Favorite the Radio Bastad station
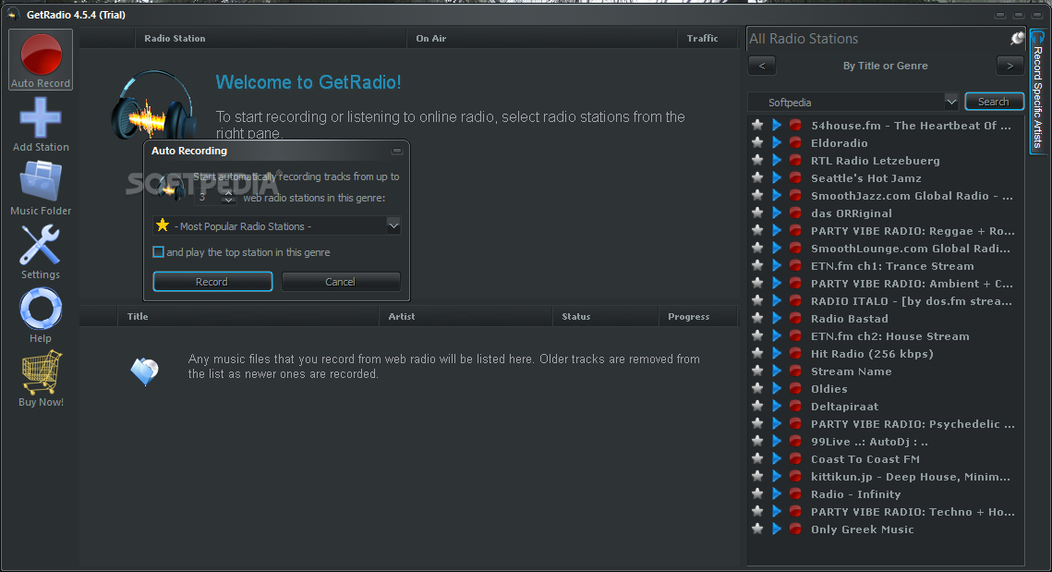Screen dimensions: 1052x572 pos(757,318)
